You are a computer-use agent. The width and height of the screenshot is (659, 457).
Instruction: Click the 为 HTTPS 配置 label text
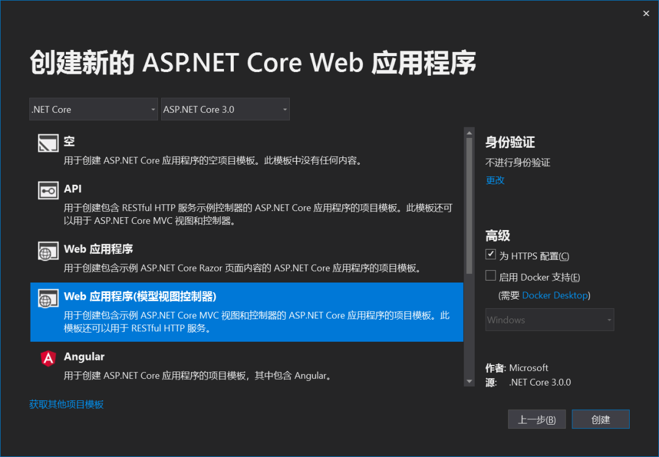[x=534, y=256]
